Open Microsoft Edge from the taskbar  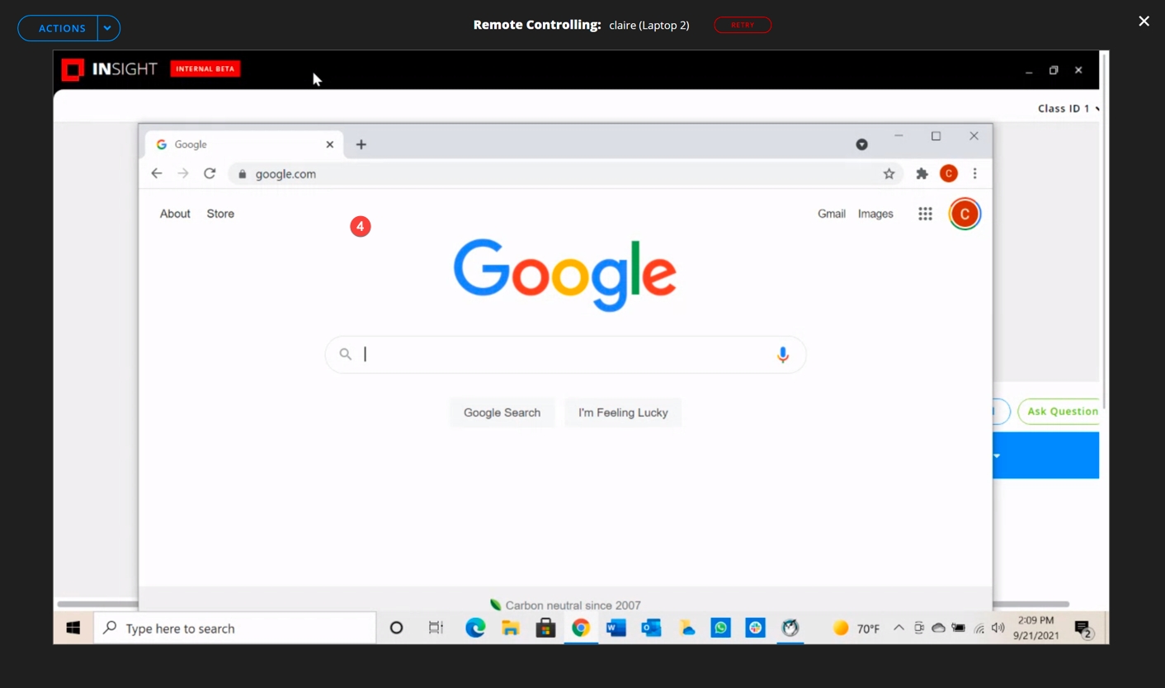[x=475, y=629]
